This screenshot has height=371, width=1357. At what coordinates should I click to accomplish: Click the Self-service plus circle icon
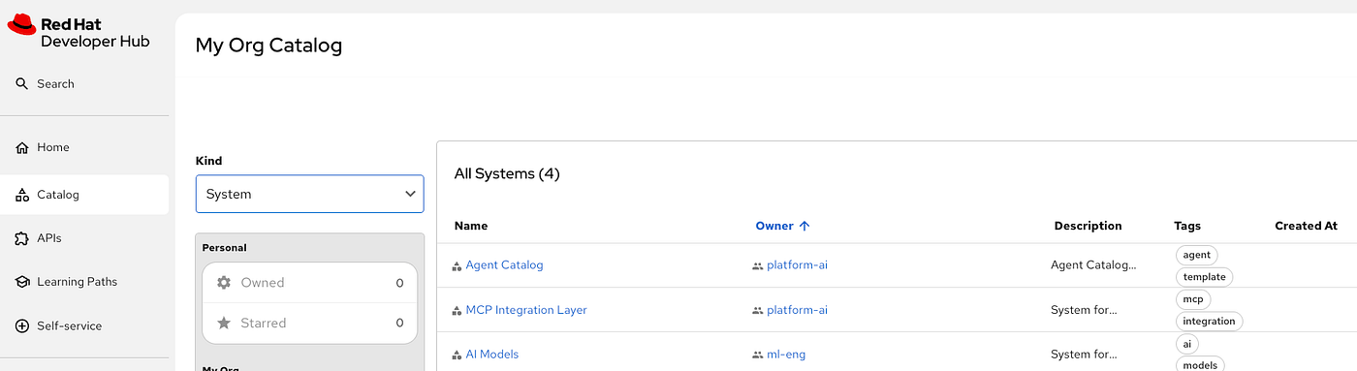pos(21,326)
